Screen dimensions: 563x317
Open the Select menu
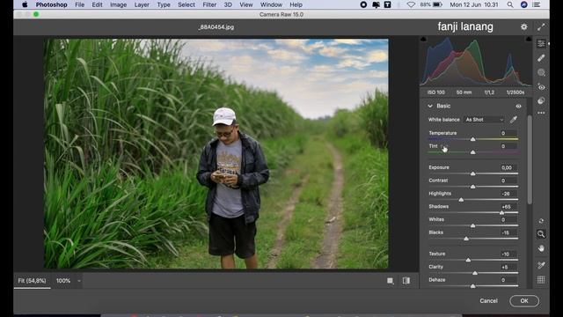tap(186, 4)
